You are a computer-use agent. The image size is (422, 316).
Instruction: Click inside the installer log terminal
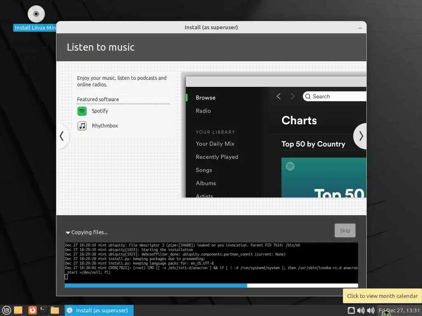[211, 263]
